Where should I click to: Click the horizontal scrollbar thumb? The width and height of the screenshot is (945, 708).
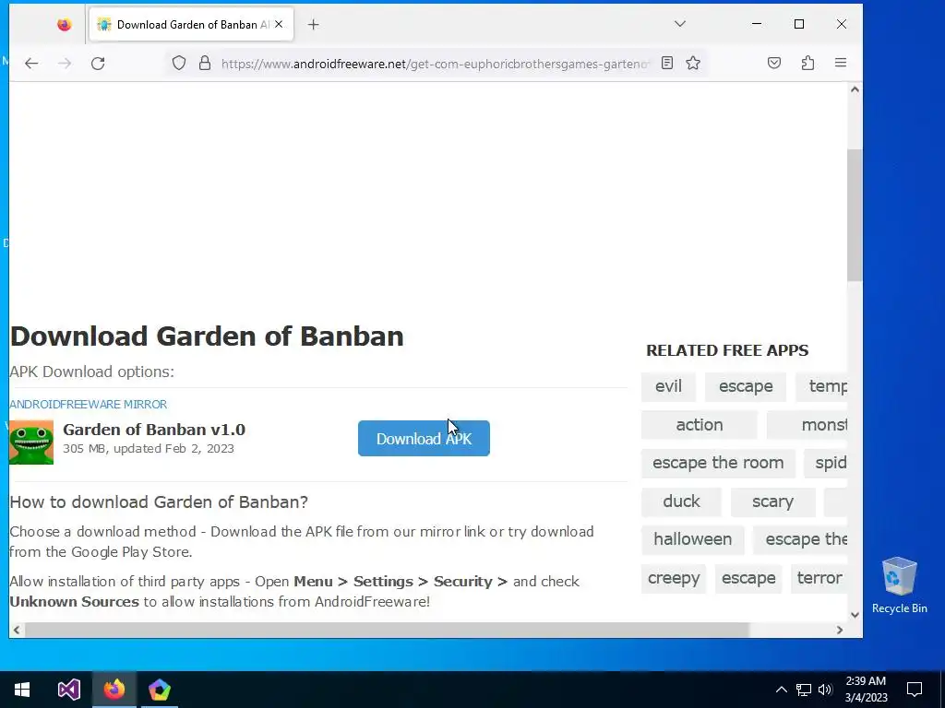pos(387,630)
